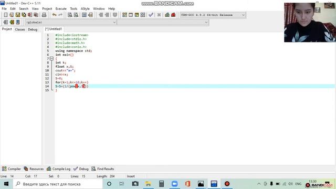Click the Compile & Run toolbar icon
This screenshot has width=336, height=189.
(x=136, y=15)
